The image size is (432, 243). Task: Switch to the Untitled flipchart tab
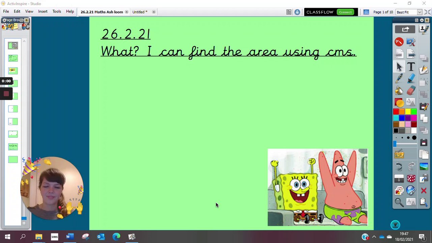(140, 12)
